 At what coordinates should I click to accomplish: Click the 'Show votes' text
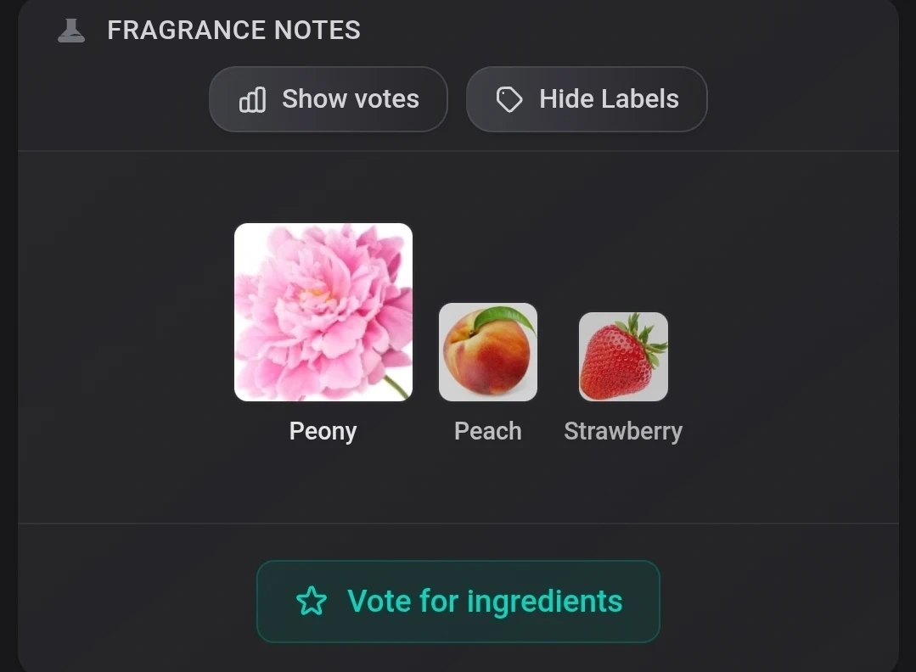click(351, 98)
